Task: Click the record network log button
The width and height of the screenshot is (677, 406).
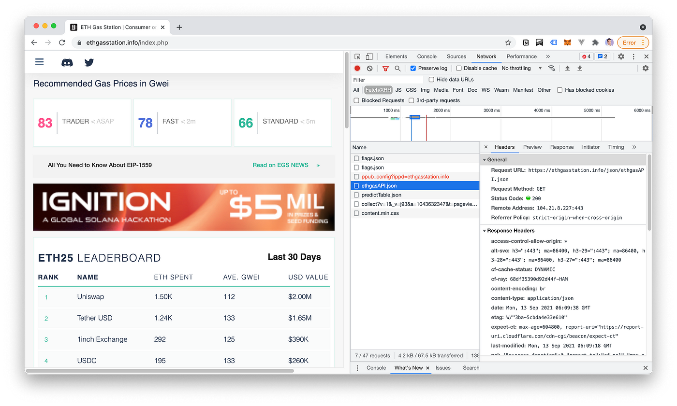Action: 357,68
